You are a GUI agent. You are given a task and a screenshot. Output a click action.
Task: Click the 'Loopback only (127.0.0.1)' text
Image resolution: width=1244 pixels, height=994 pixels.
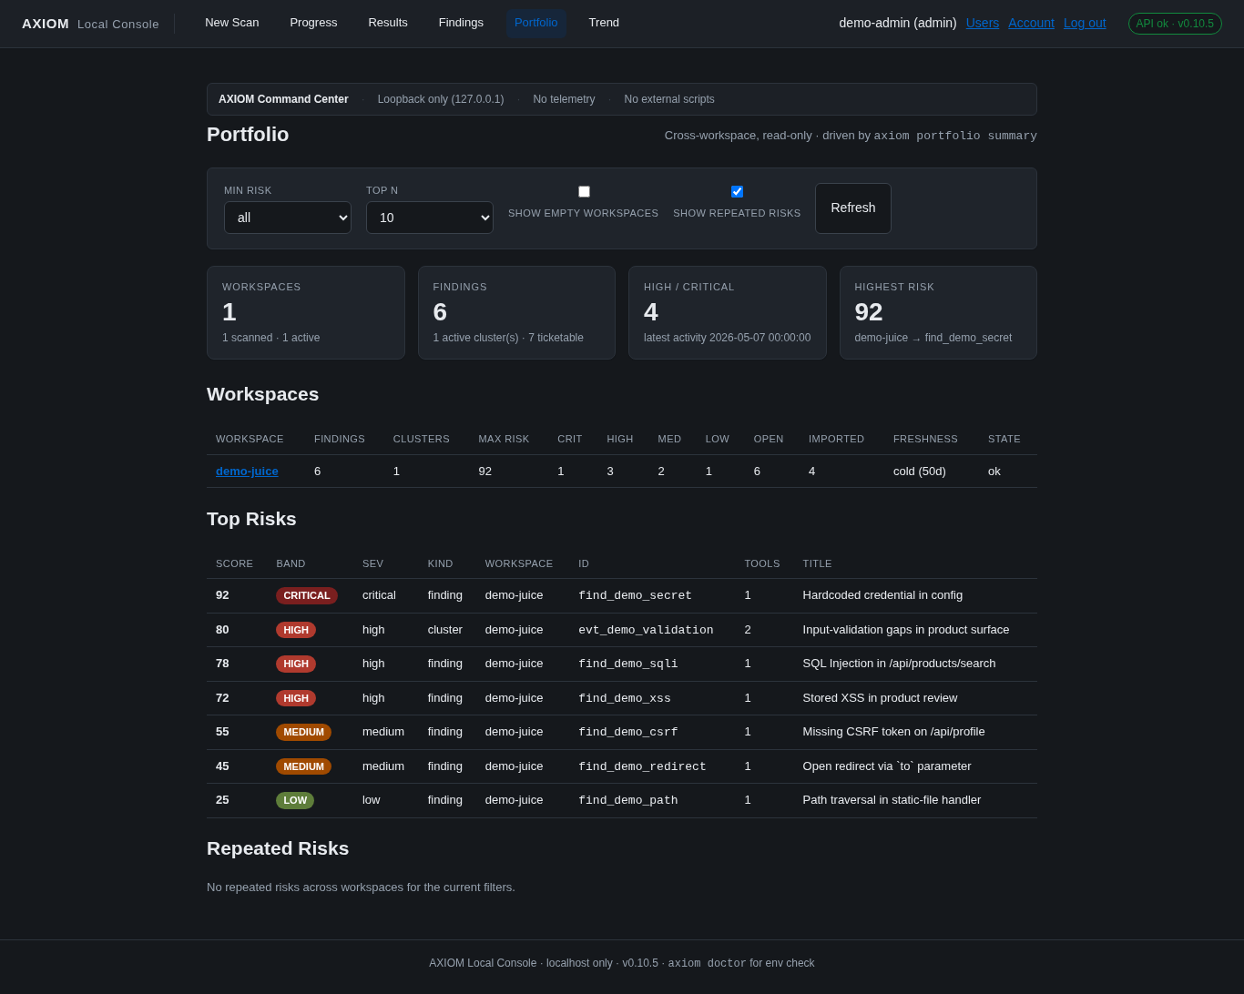(441, 99)
